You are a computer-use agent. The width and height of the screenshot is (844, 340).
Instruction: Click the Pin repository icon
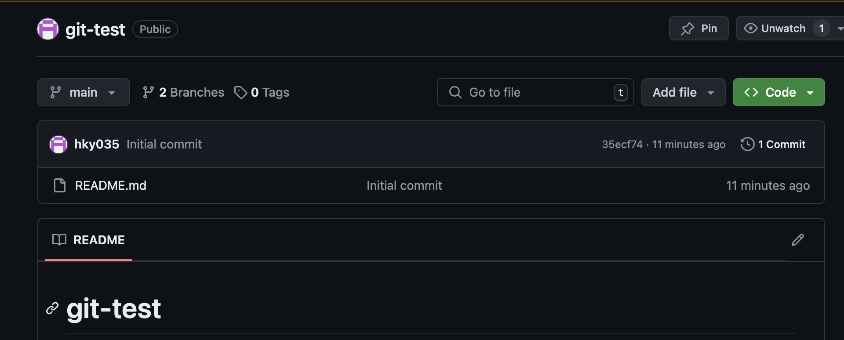(688, 29)
